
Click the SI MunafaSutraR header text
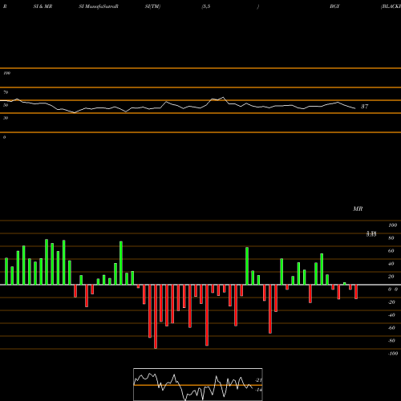click(x=99, y=6)
